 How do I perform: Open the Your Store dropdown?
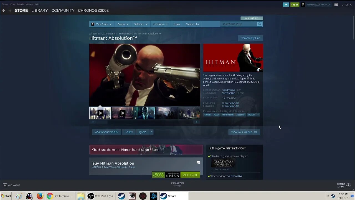(x=102, y=24)
